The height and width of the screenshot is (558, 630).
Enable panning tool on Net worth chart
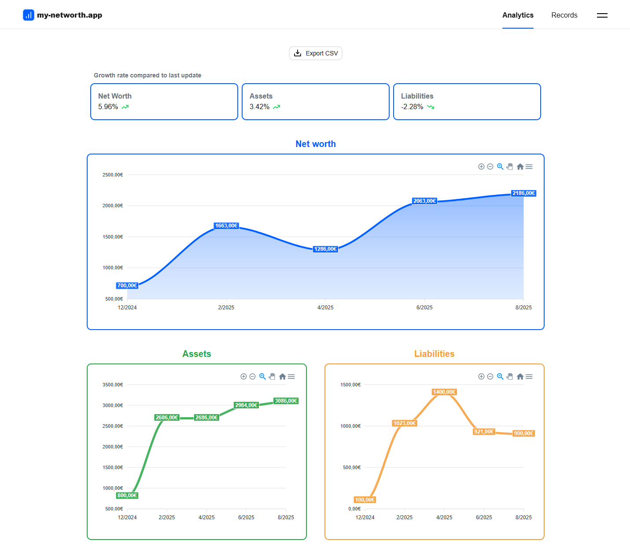[510, 167]
